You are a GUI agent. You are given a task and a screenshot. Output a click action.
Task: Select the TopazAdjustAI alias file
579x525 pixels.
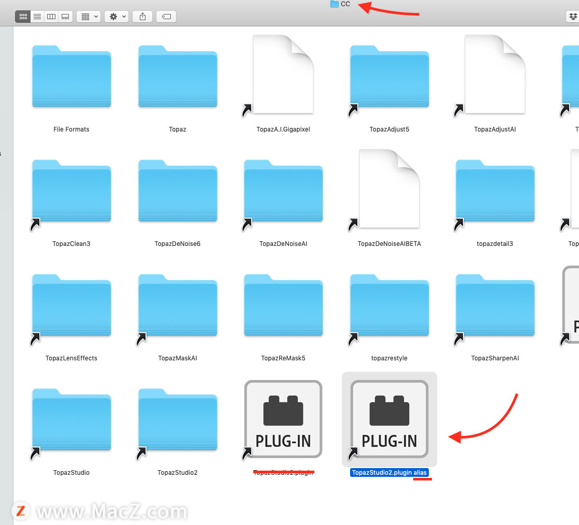coord(495,74)
